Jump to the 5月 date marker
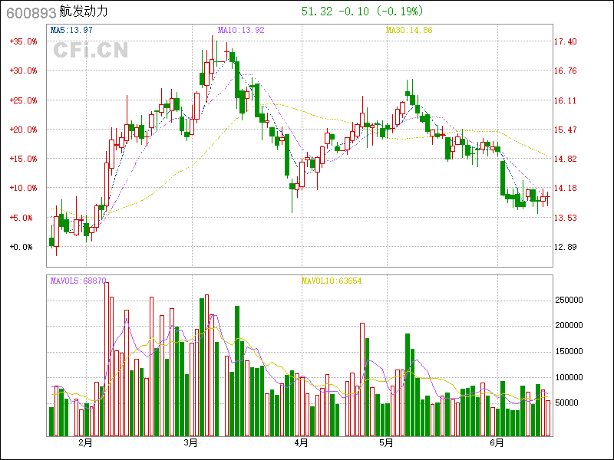614x460 pixels. (x=386, y=442)
